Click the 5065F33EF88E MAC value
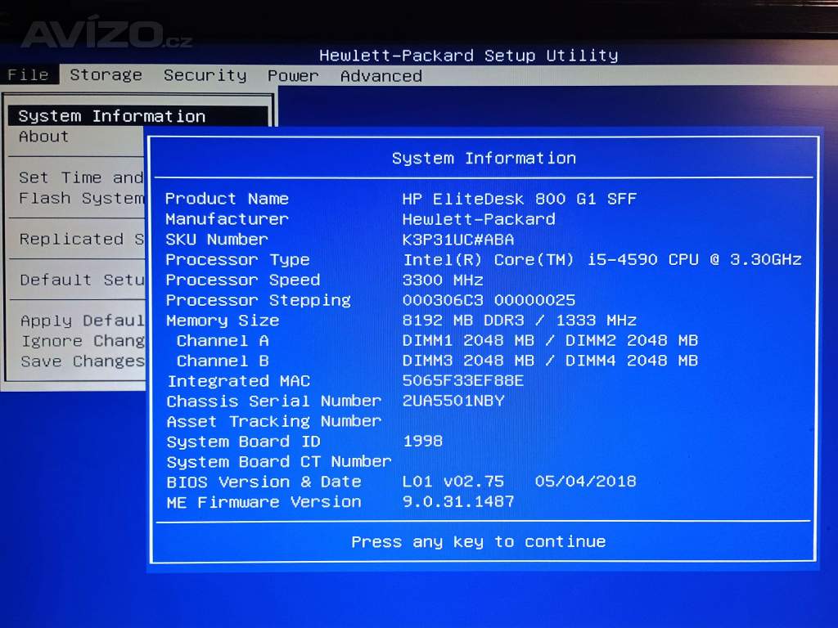The image size is (838, 628). (x=463, y=381)
